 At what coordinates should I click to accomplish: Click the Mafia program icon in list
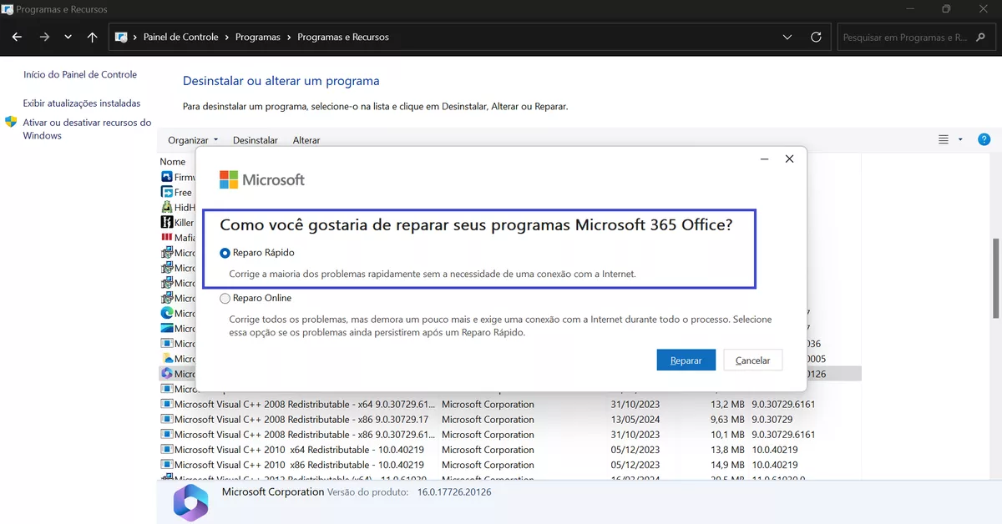pos(166,238)
